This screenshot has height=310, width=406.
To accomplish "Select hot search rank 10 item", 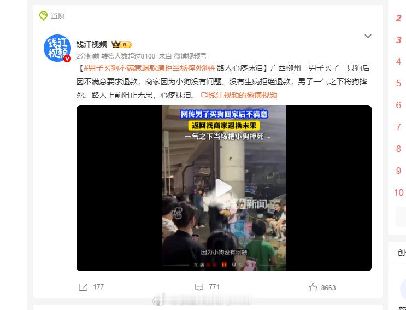I will tap(398, 192).
